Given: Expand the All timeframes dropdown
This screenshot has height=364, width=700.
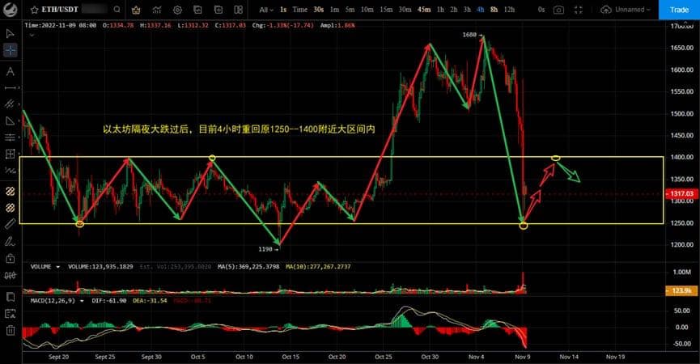Looking at the screenshot, I should [x=266, y=10].
